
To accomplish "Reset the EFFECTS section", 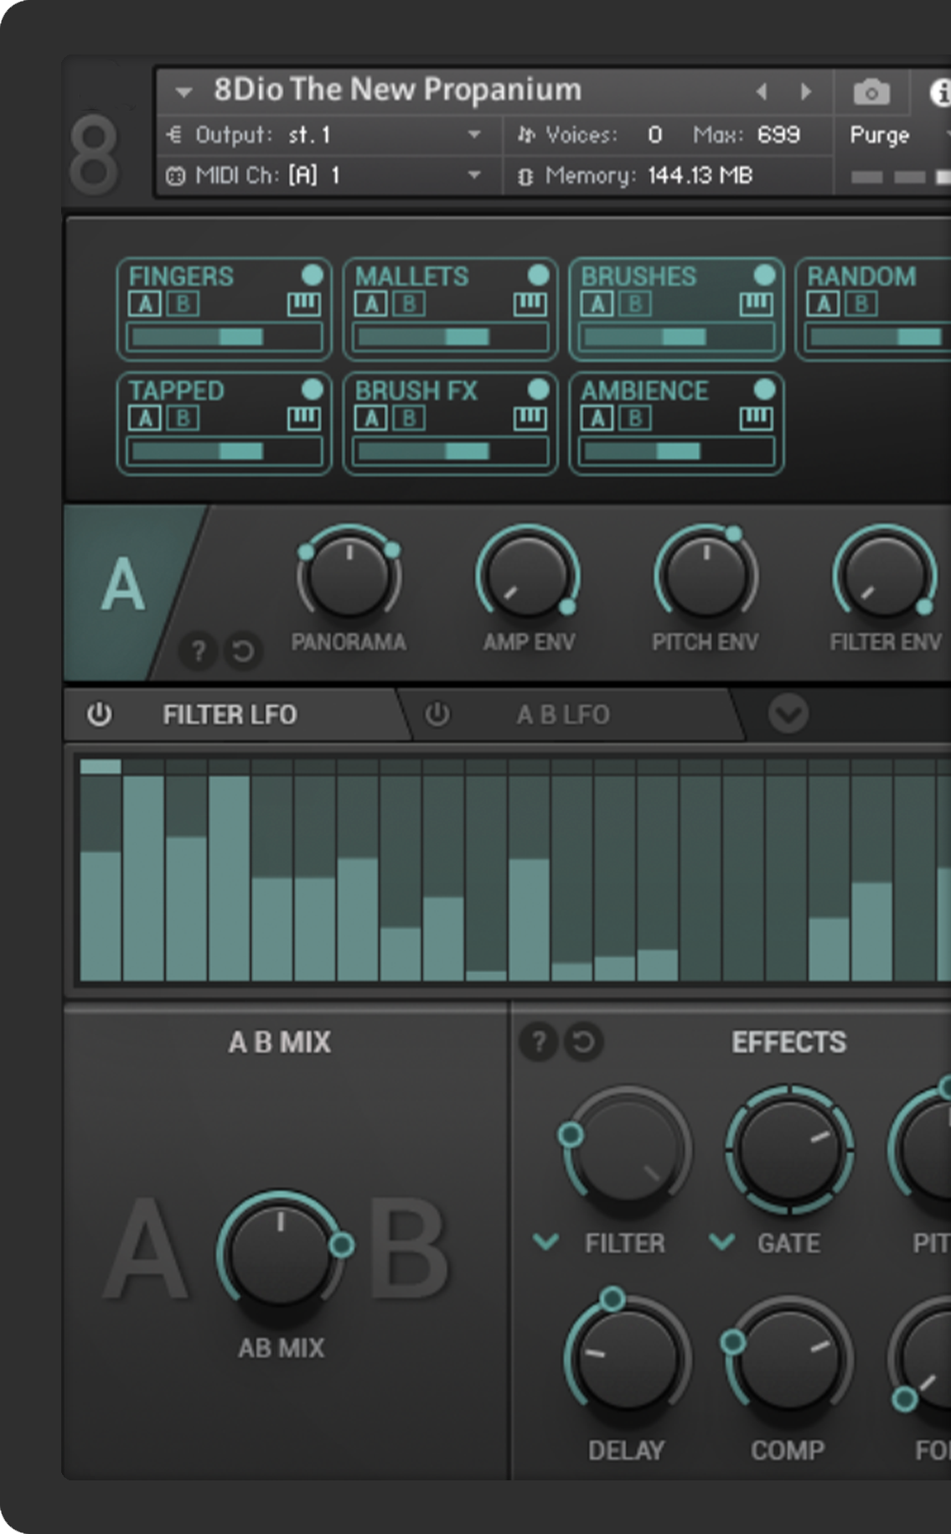I will pos(584,1042).
